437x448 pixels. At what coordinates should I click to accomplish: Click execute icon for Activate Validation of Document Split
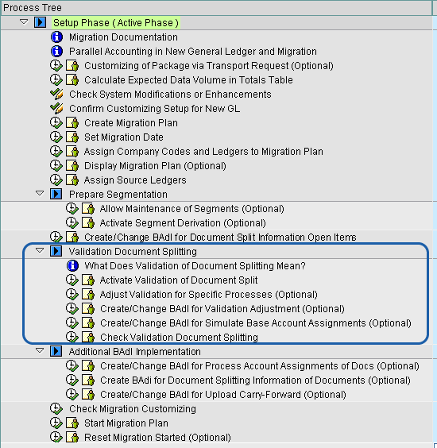point(72,280)
